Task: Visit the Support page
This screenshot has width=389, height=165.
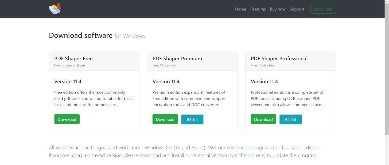Action: [297, 9]
